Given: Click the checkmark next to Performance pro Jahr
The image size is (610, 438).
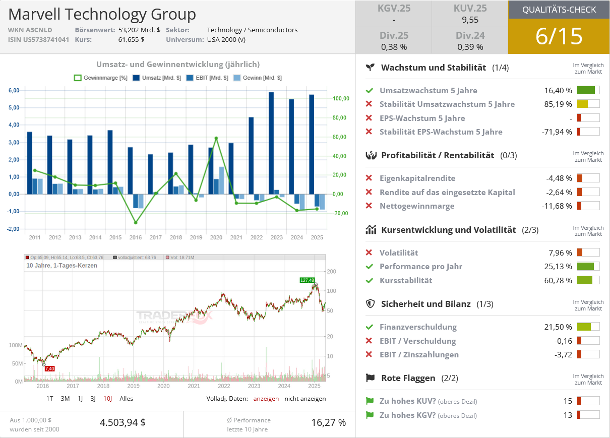Looking at the screenshot, I should point(370,267).
